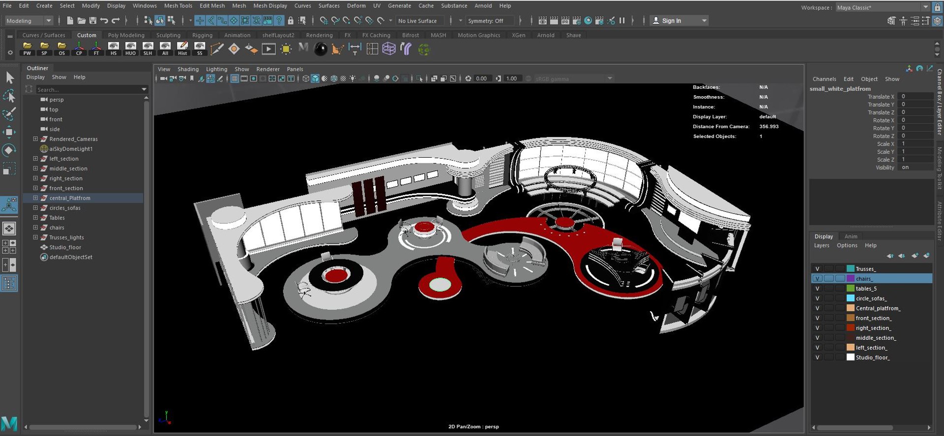Click the measure distance shelf icon
Viewport: 944px width, 436px height.
pyautogui.click(x=354, y=49)
